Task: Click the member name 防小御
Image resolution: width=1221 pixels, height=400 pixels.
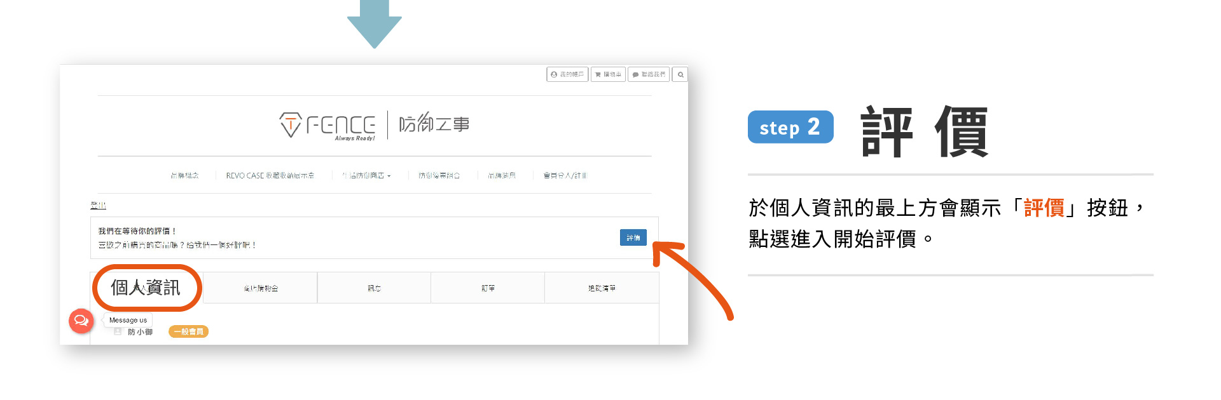Action: [x=140, y=331]
